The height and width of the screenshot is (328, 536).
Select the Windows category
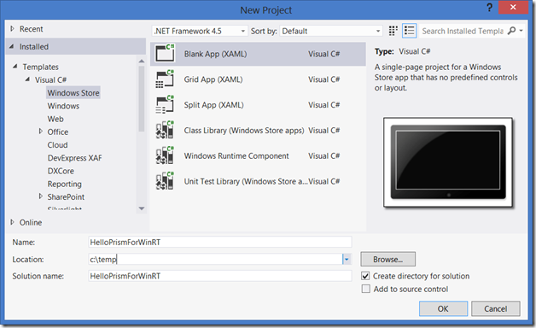pos(63,106)
